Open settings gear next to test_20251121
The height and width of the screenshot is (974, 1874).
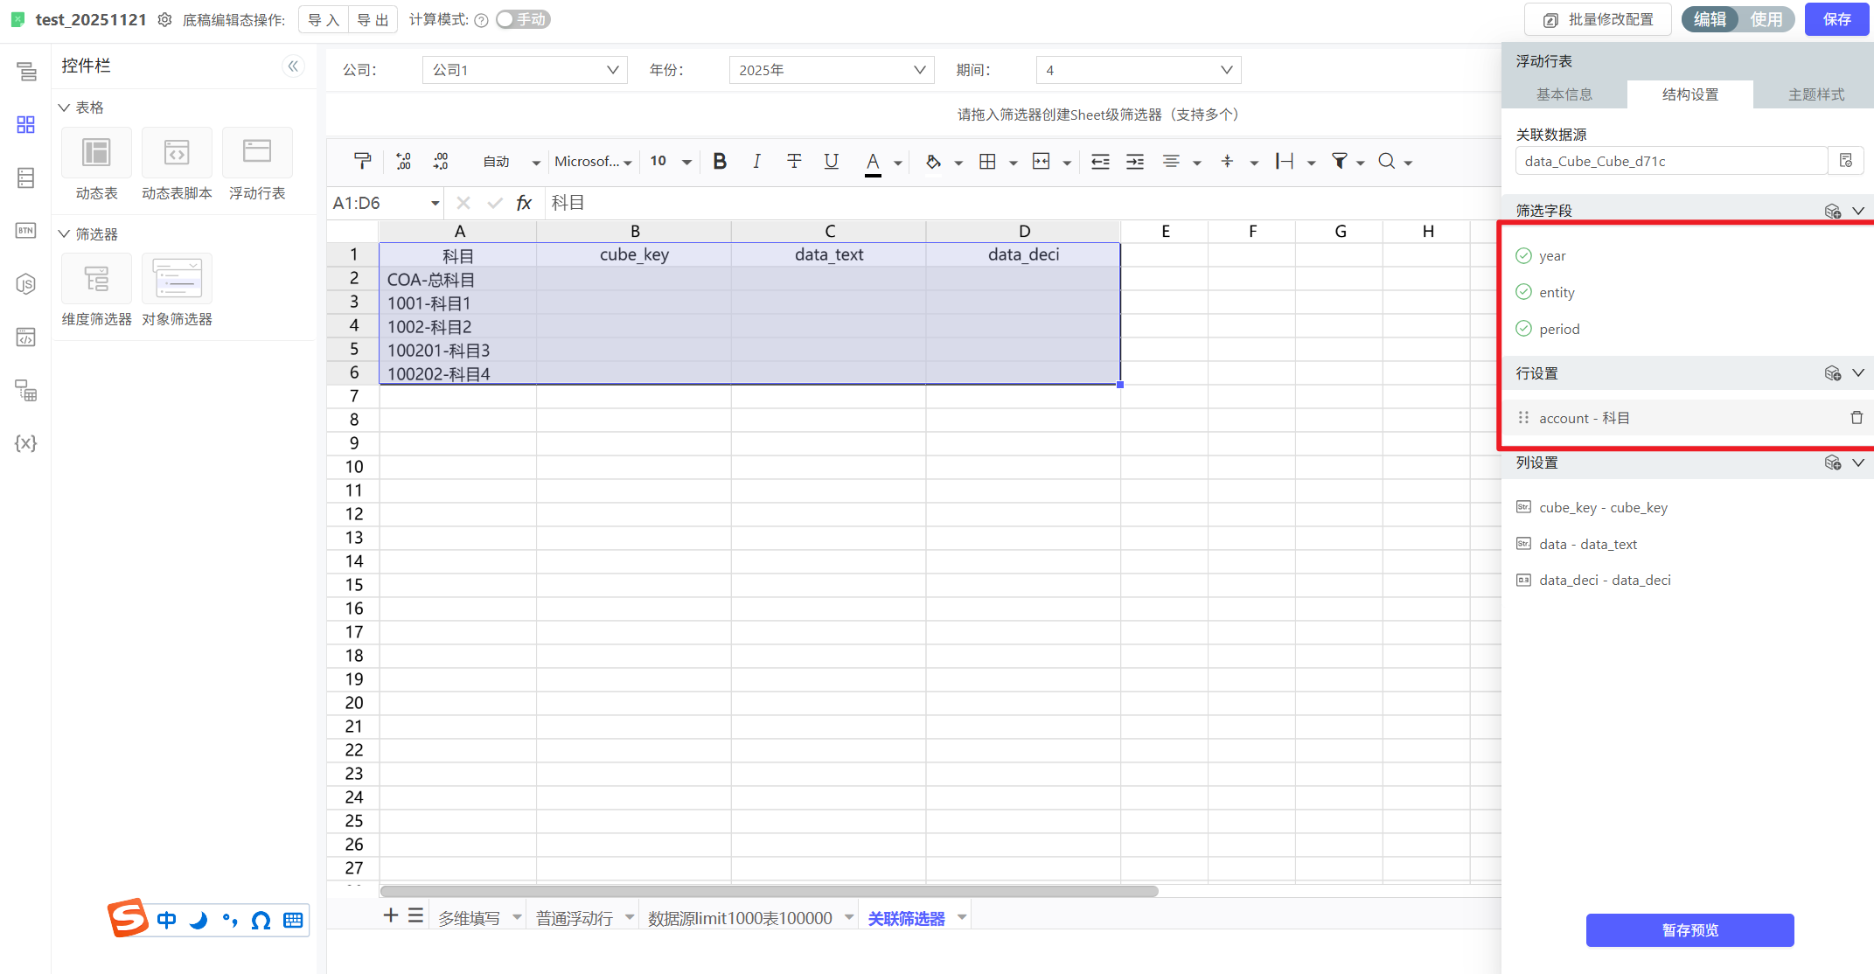[x=164, y=19]
